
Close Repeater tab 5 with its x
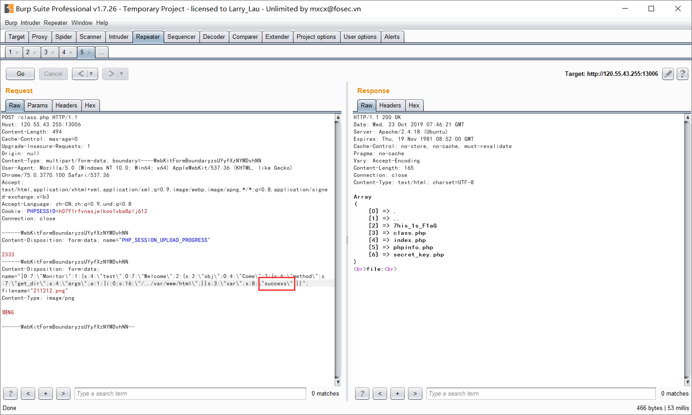click(x=89, y=52)
